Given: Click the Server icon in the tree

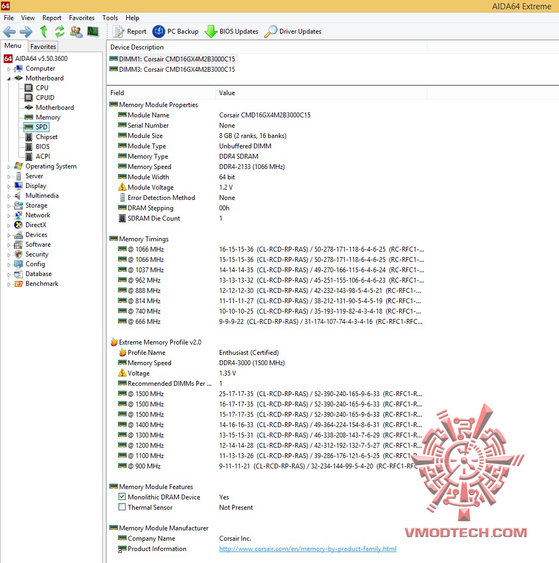Looking at the screenshot, I should coord(18,176).
